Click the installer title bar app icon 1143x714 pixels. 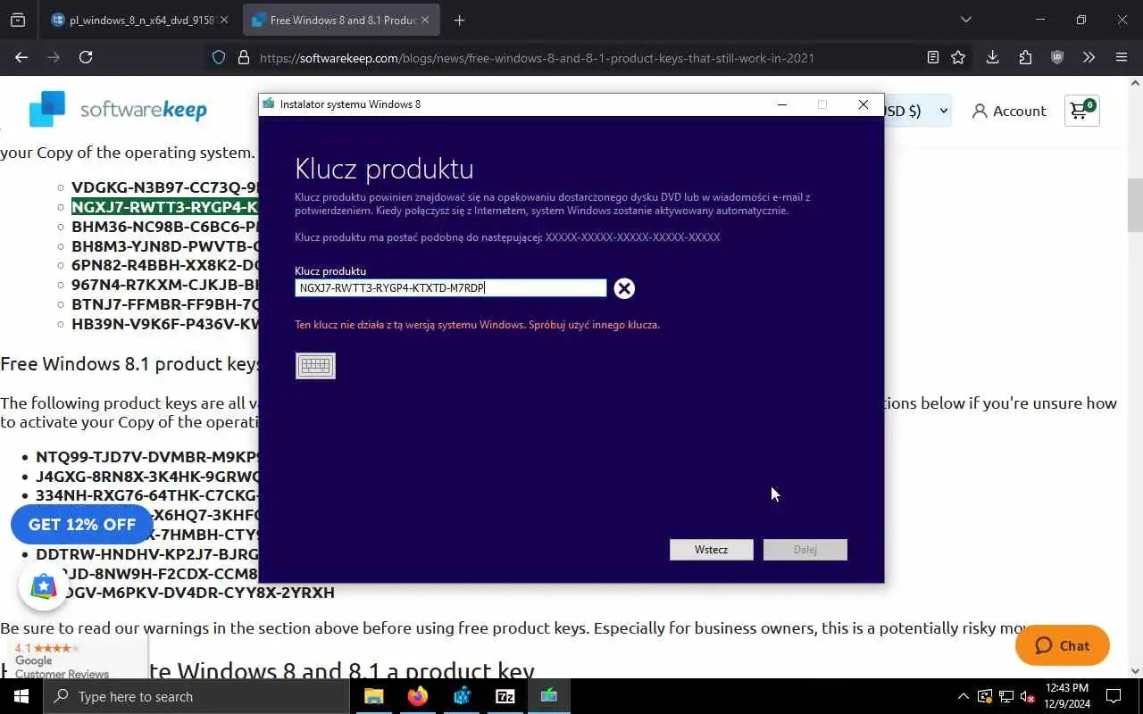[269, 104]
